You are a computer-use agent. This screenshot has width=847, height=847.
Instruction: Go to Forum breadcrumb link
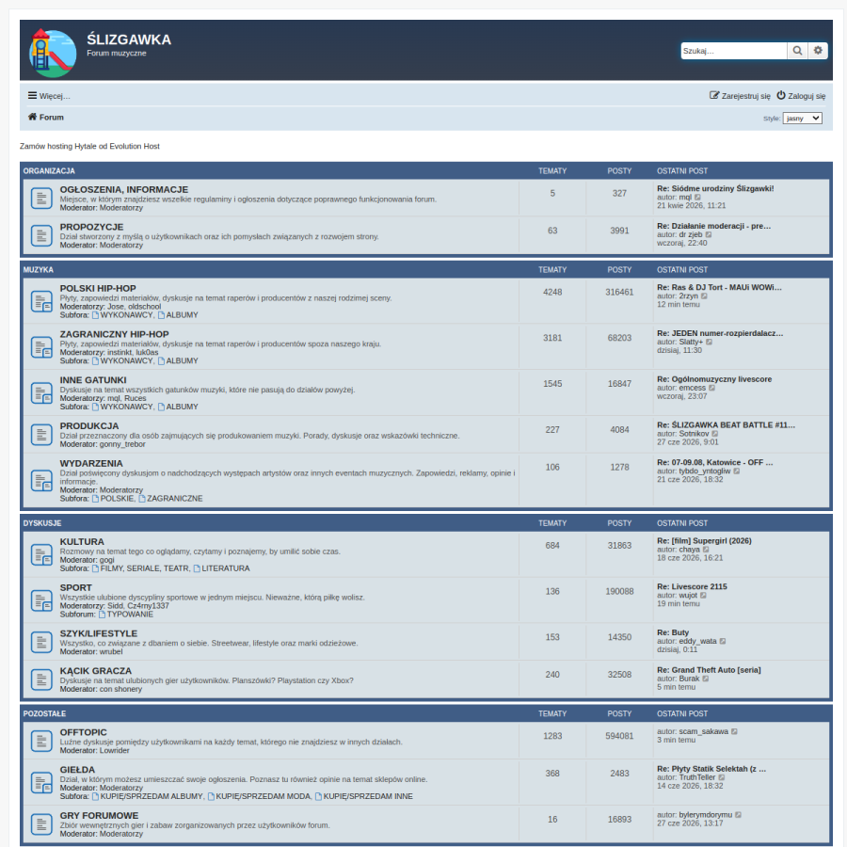[46, 118]
